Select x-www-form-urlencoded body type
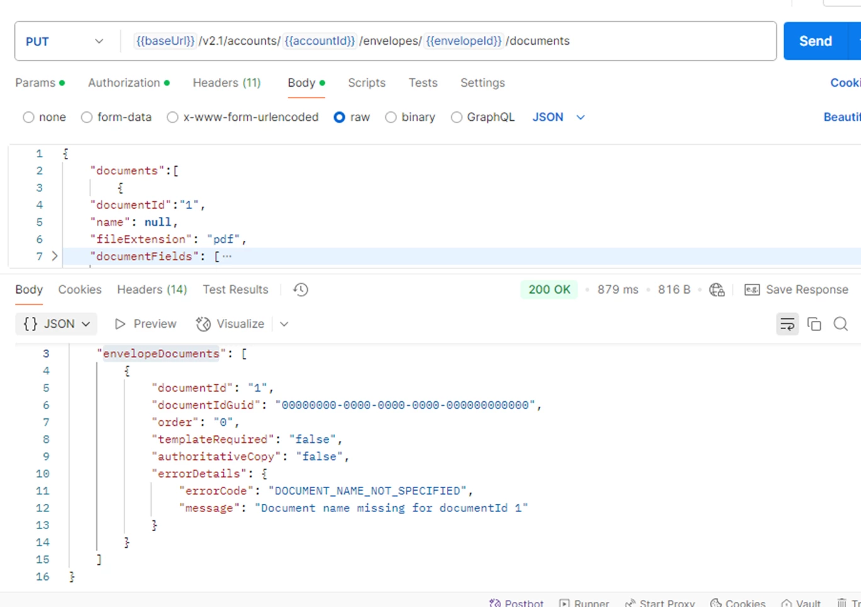The width and height of the screenshot is (861, 607). (172, 117)
